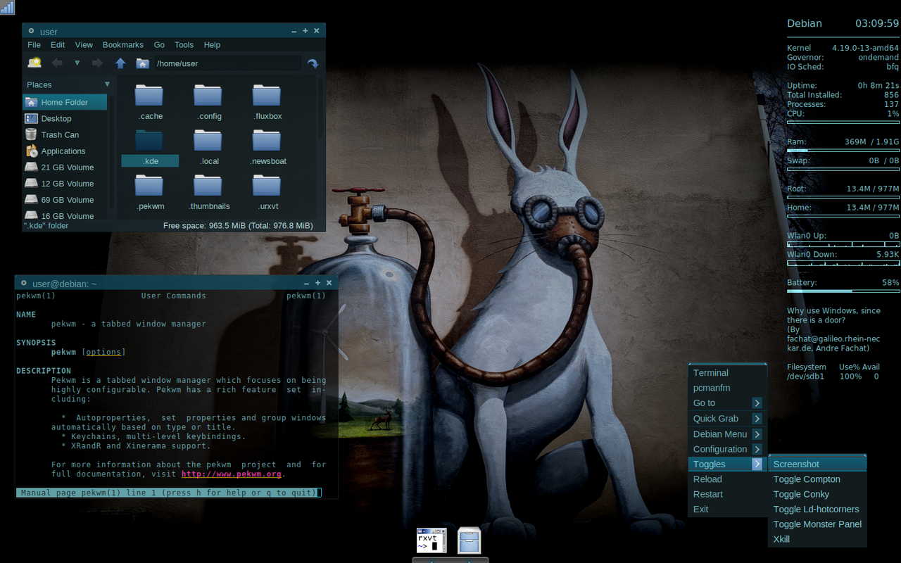
Task: Open the history dropdown arrow between back and forward
Action: pyautogui.click(x=77, y=63)
